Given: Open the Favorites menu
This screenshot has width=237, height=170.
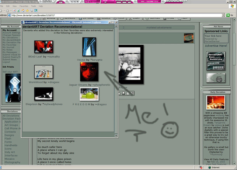Looking at the screenshot, I should pyautogui.click(x=24, y=6).
